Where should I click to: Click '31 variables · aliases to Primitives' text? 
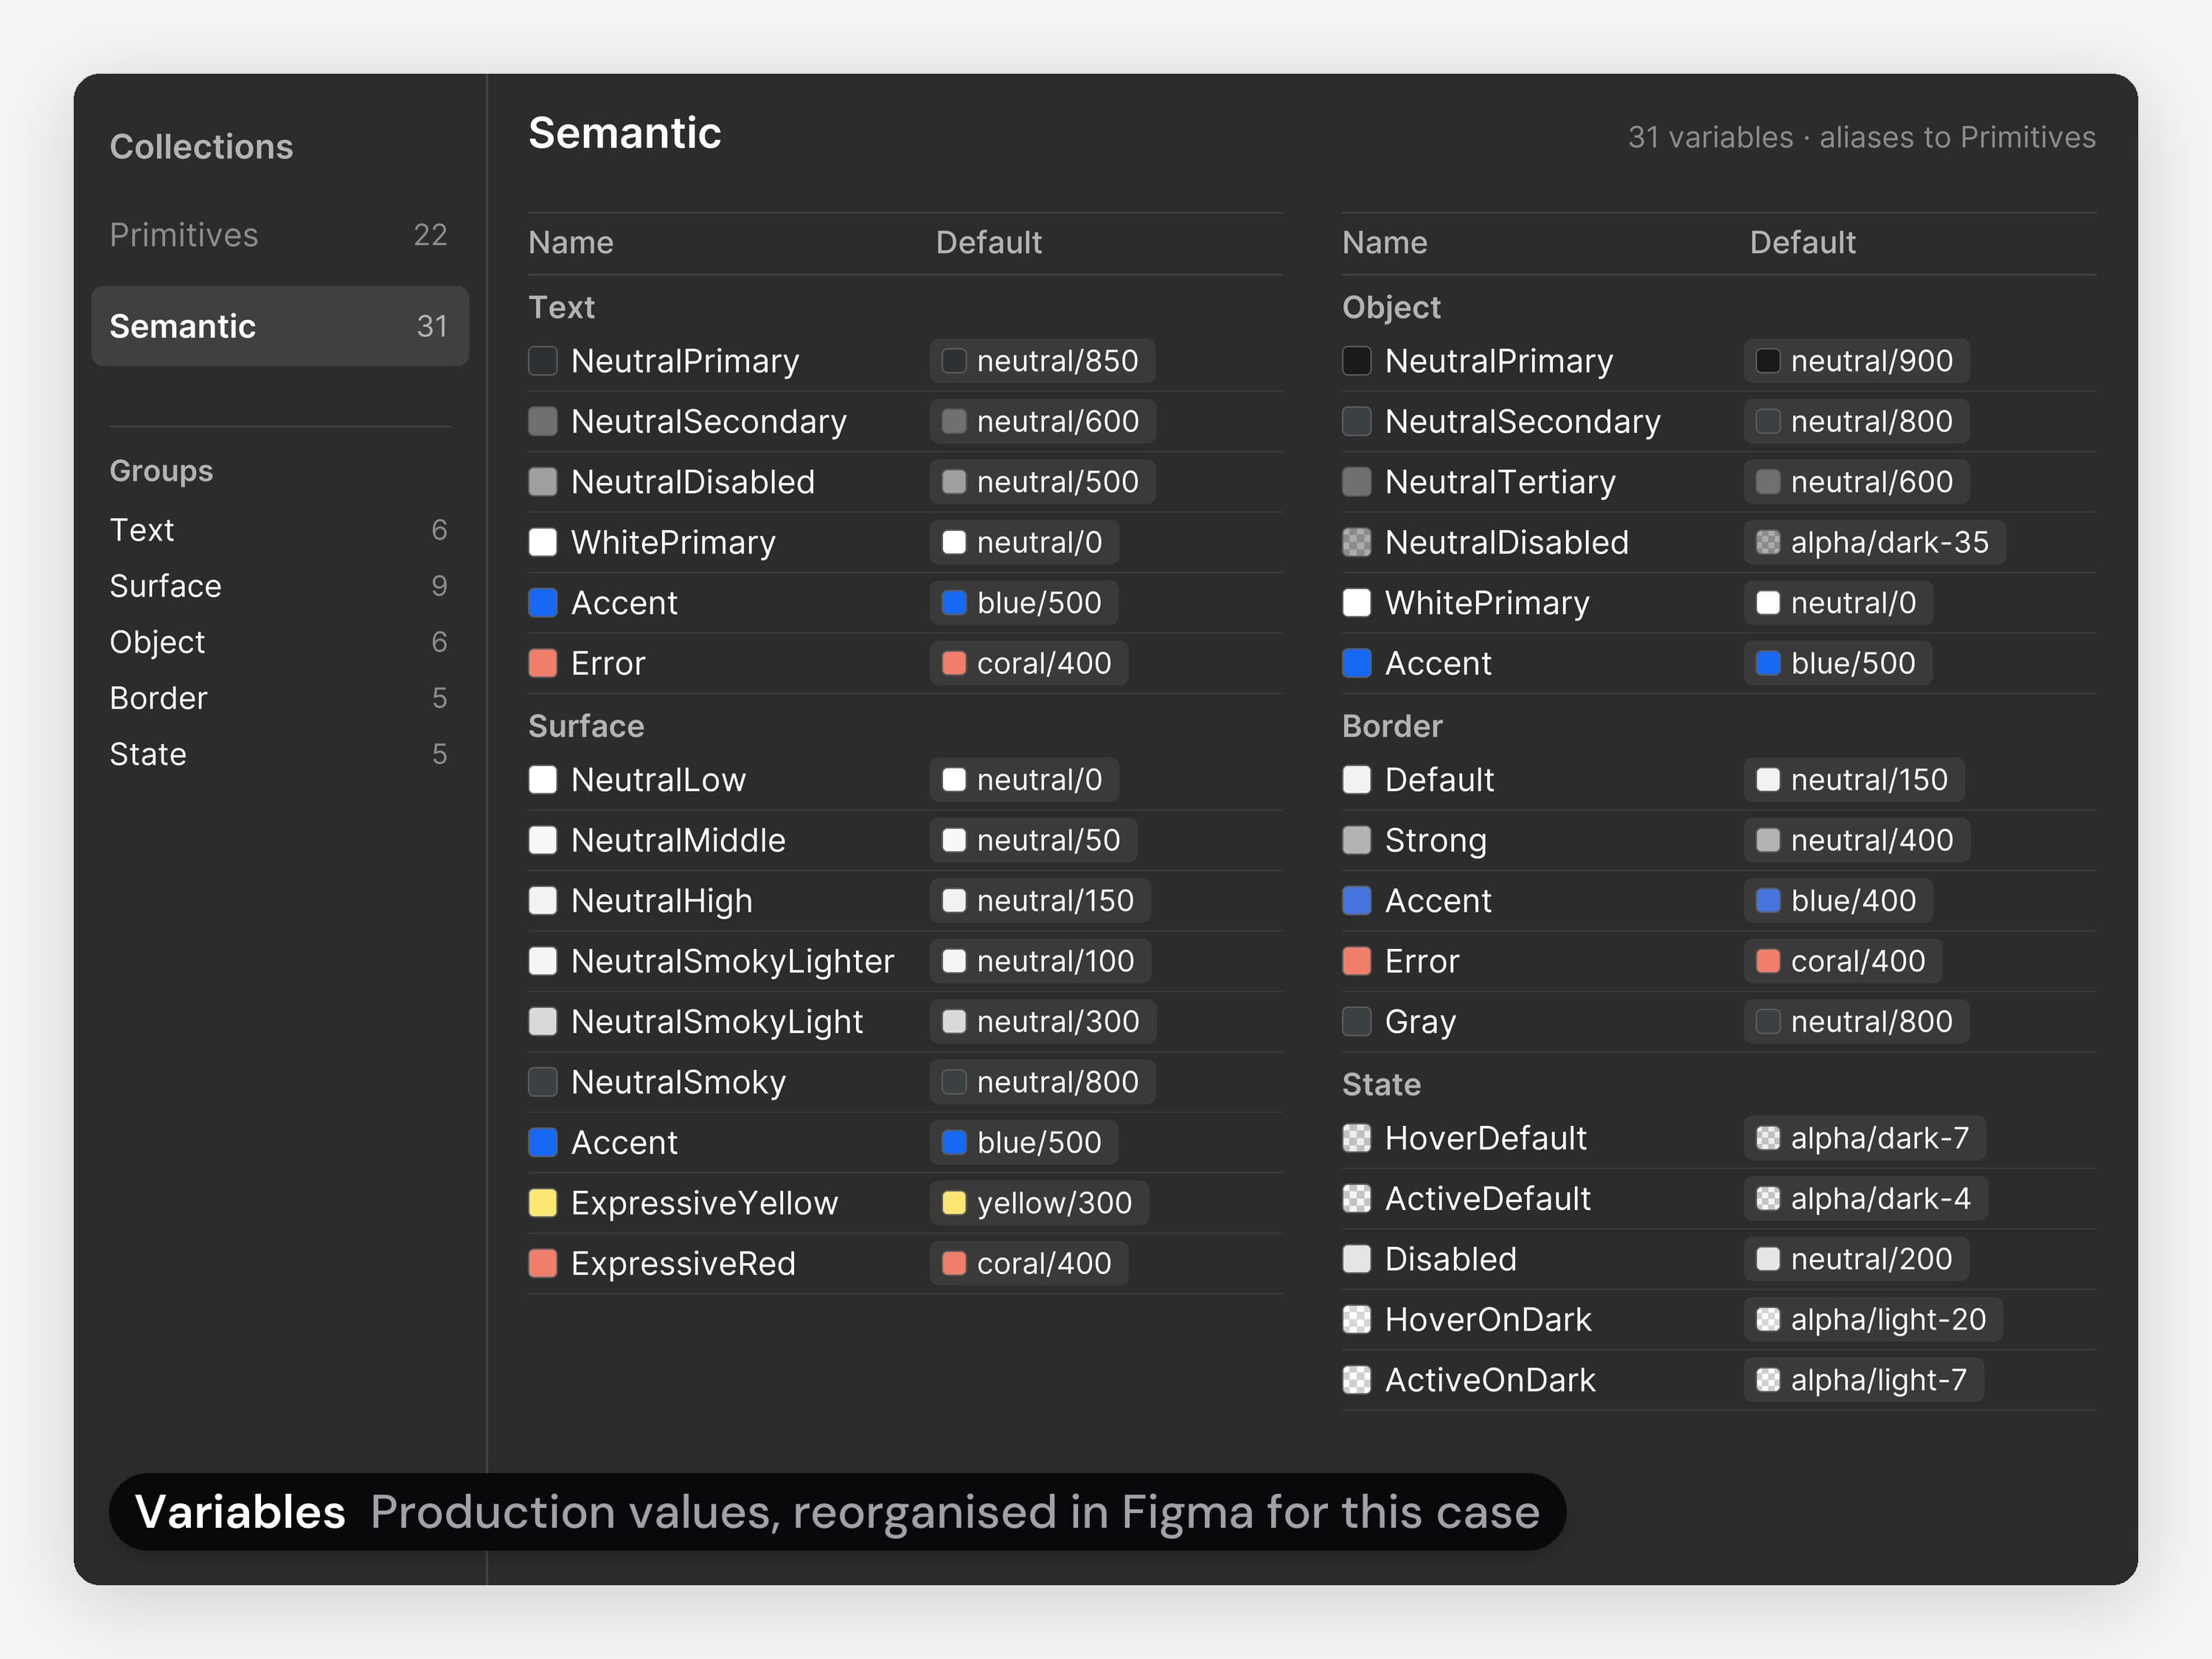click(x=1861, y=137)
